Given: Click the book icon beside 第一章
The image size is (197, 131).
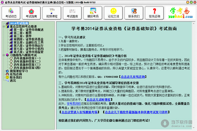Looking at the screenshot, I should tap(11, 30).
